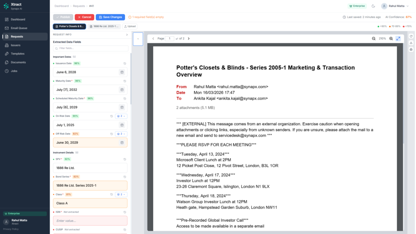
Task: Print the marketing overview document
Action: point(411,49)
